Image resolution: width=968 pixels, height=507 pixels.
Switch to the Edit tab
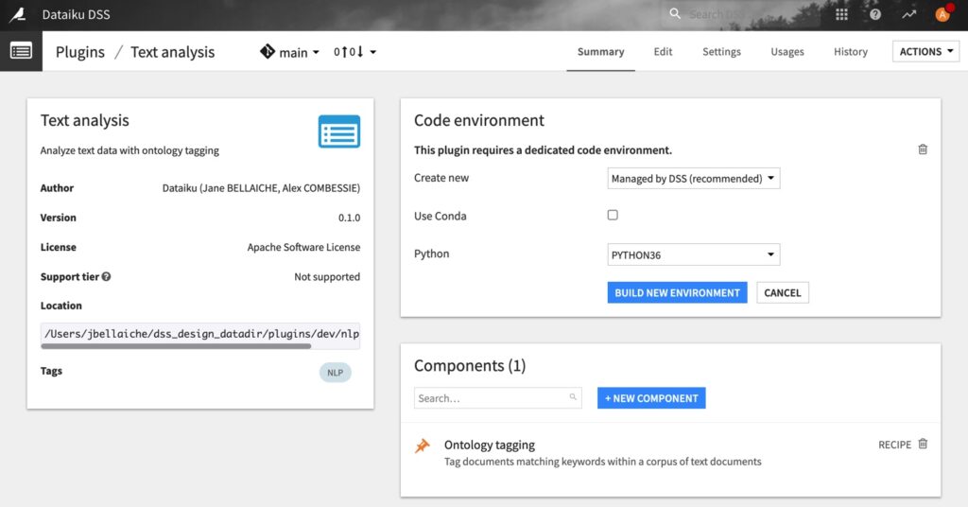click(x=663, y=52)
